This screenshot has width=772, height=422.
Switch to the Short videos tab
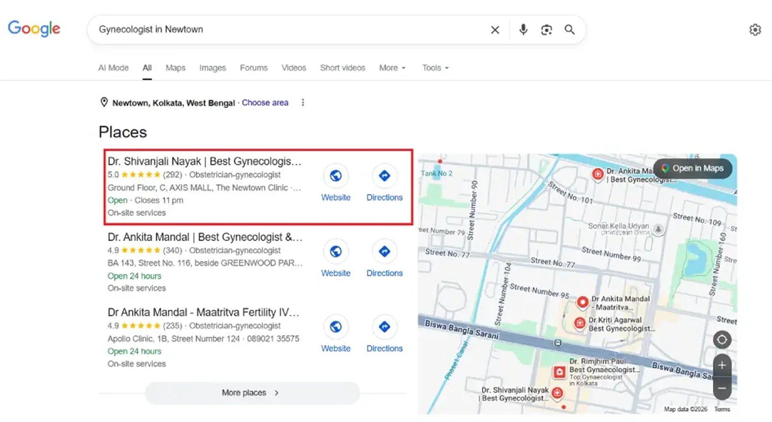click(343, 68)
